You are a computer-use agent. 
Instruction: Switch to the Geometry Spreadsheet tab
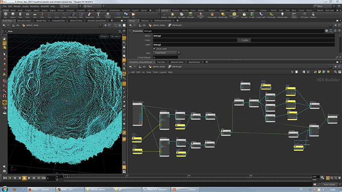pyautogui.click(x=97, y=20)
